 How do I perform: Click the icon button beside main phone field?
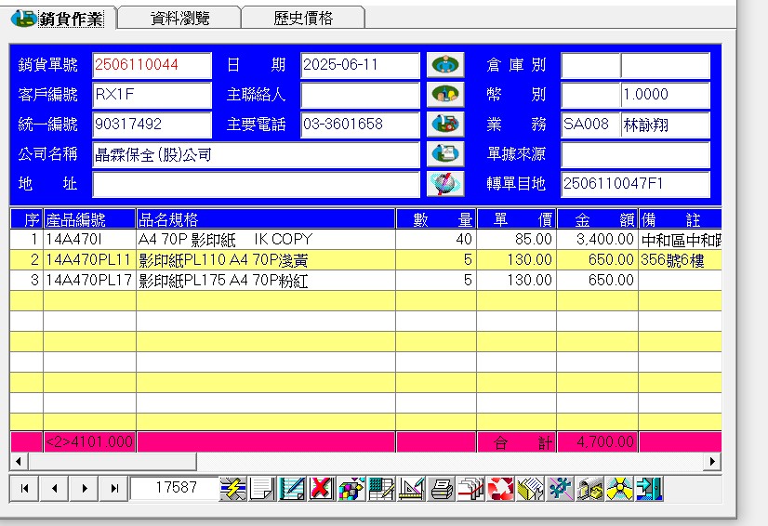[x=445, y=125]
